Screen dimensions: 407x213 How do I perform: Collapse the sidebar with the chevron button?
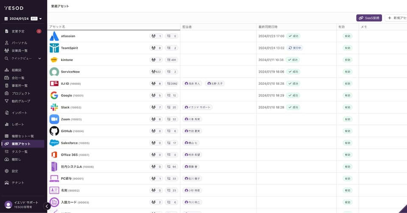point(47,206)
